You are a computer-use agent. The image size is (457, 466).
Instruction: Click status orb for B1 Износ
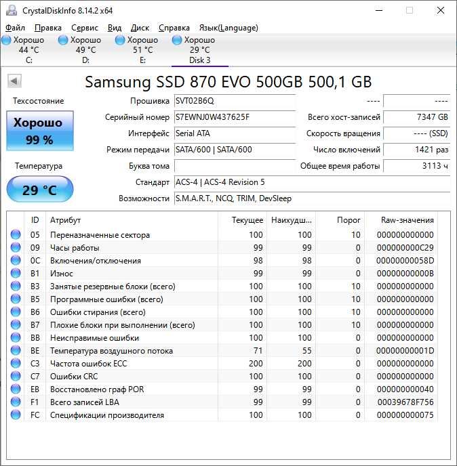click(16, 273)
